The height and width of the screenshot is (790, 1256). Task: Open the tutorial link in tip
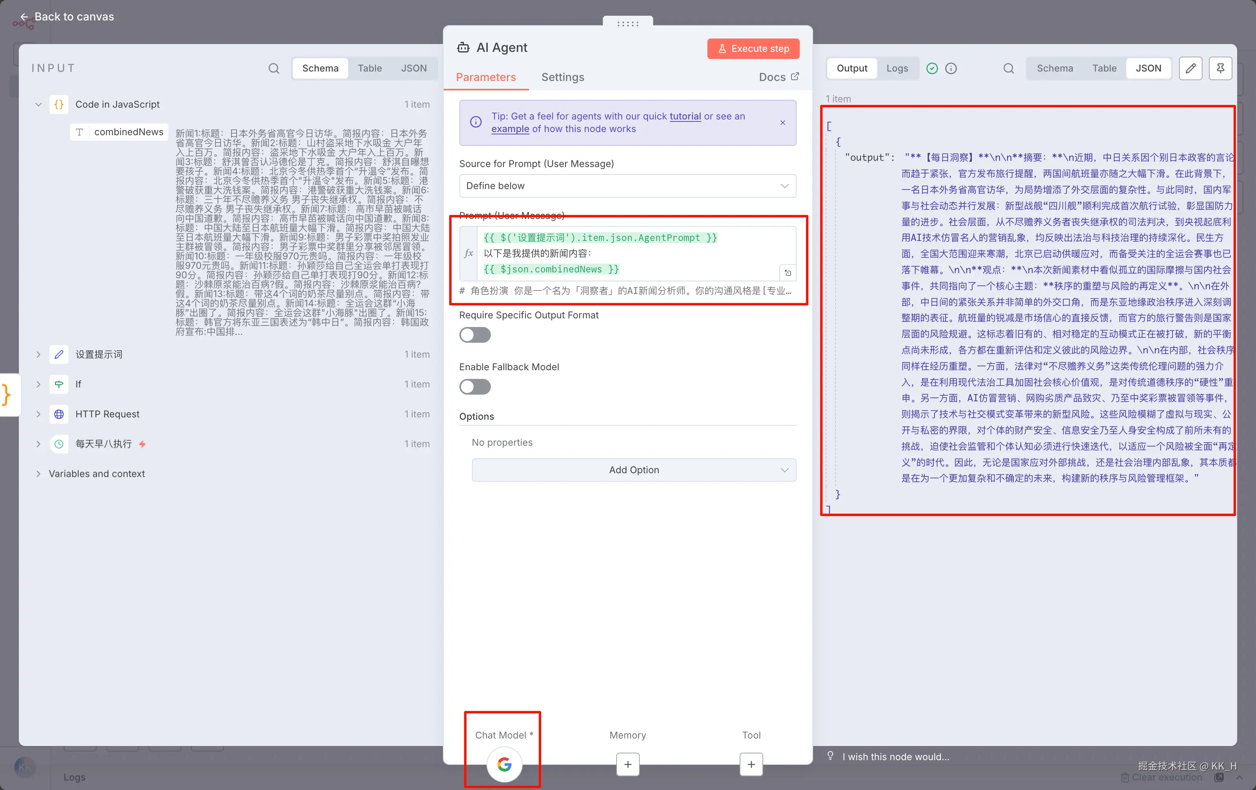pyautogui.click(x=685, y=116)
